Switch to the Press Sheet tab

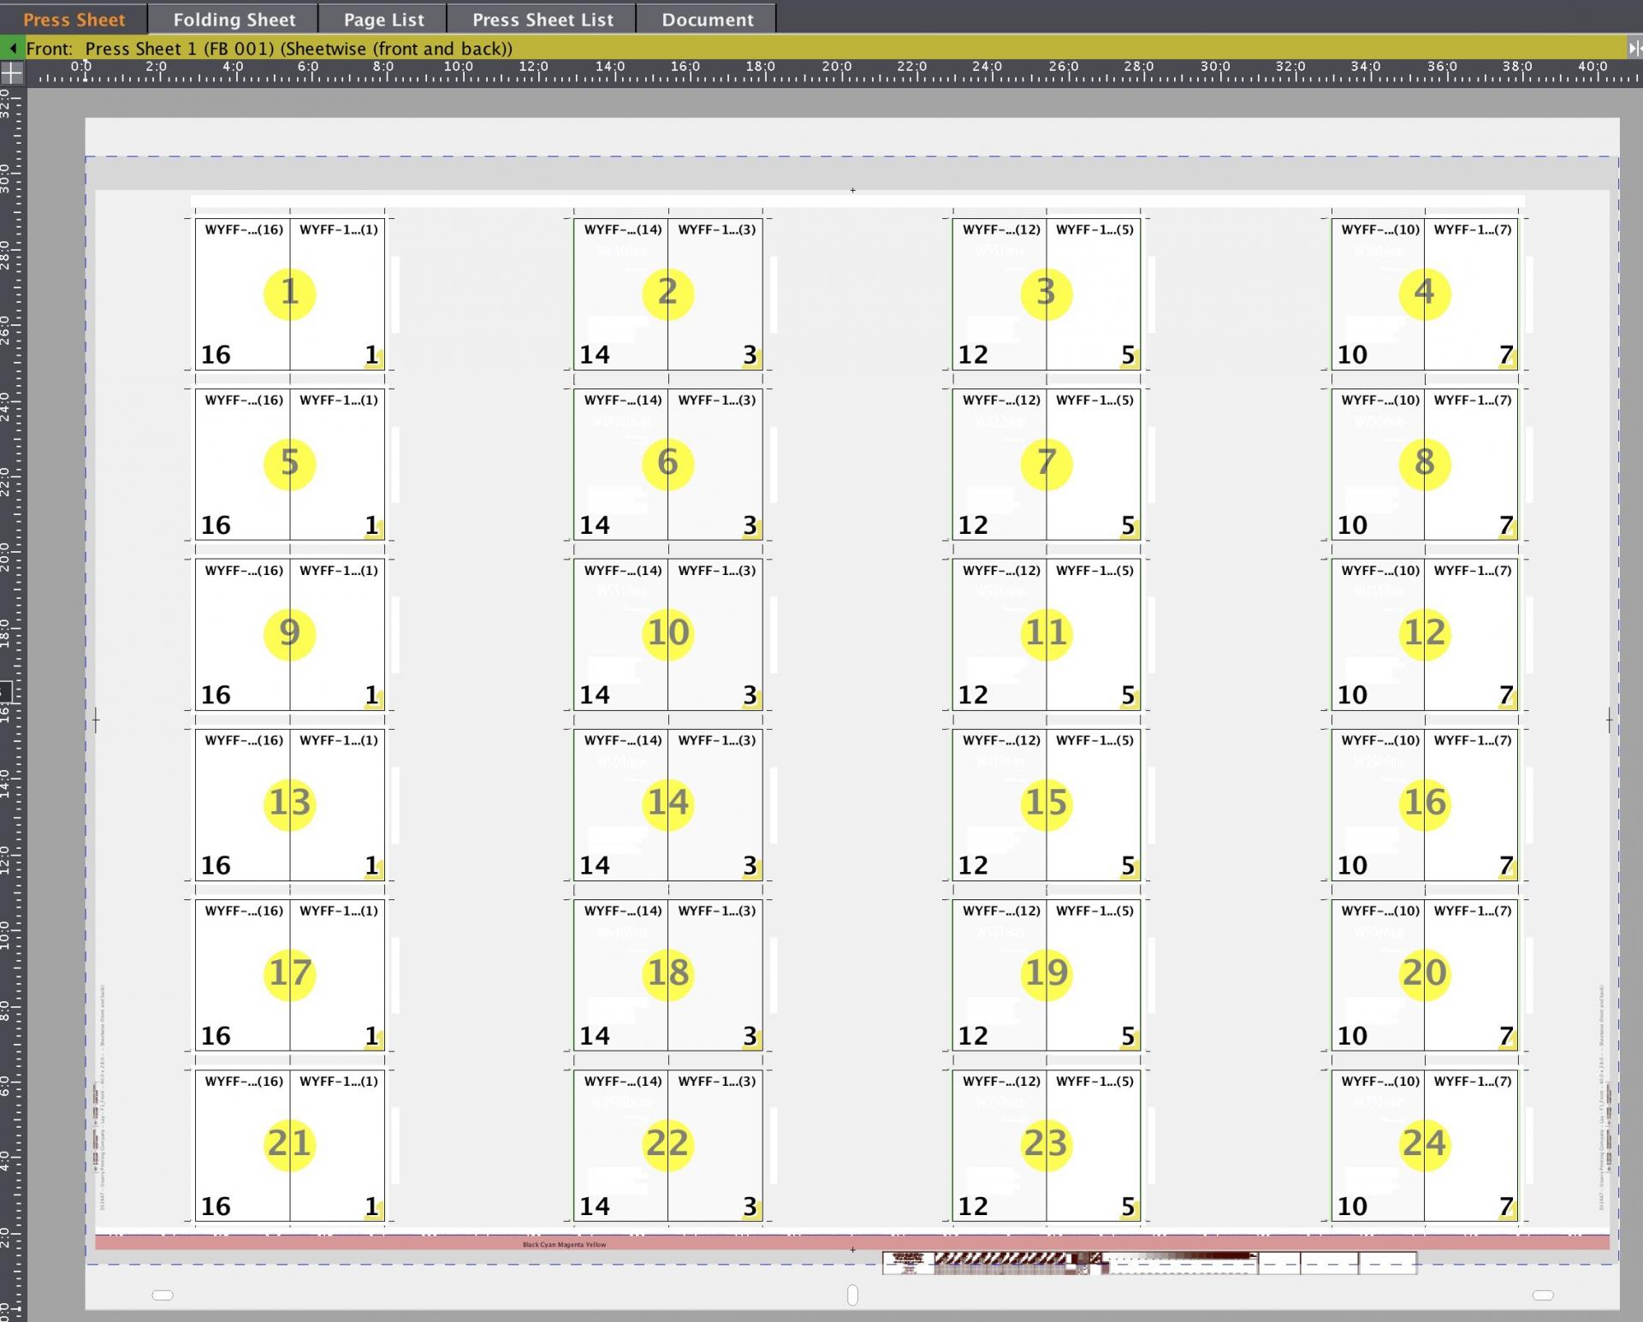[74, 19]
